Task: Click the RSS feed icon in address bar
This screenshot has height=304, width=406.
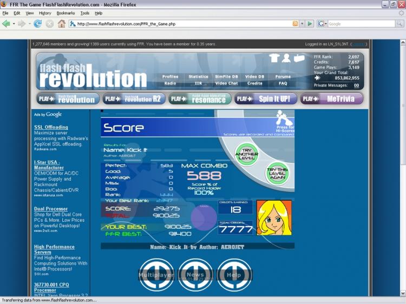Action: 295,24
